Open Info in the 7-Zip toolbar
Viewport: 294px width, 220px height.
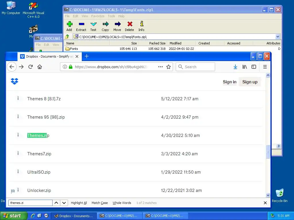(141, 26)
